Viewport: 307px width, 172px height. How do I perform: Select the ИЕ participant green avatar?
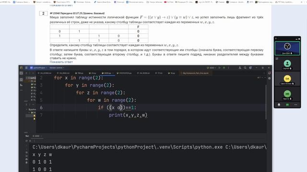pos(287,94)
